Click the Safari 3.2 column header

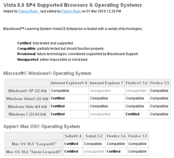point(94,136)
